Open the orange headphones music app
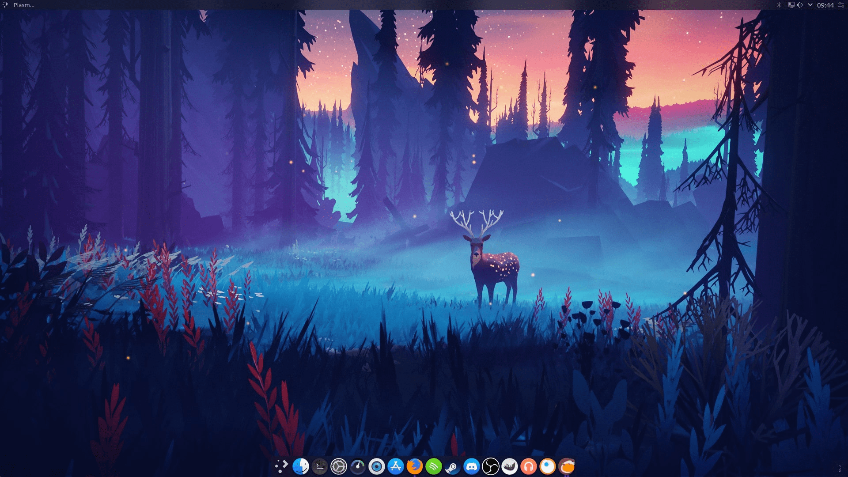 coord(529,466)
